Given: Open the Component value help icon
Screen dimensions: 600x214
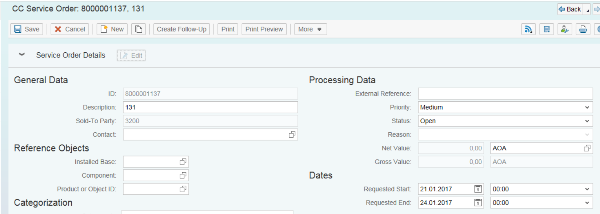Looking at the screenshot, I should 183,175.
